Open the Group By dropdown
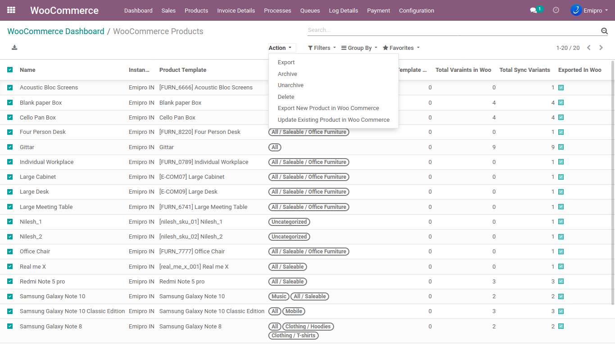The height and width of the screenshot is (345, 615). [359, 48]
